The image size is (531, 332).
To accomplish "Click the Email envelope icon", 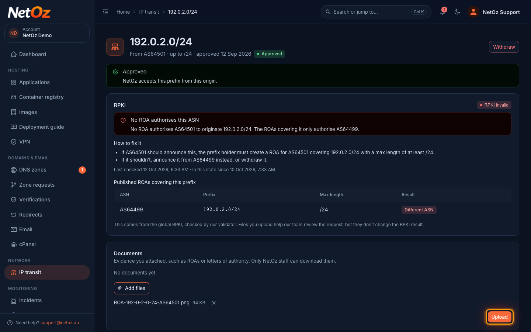I will point(14,229).
